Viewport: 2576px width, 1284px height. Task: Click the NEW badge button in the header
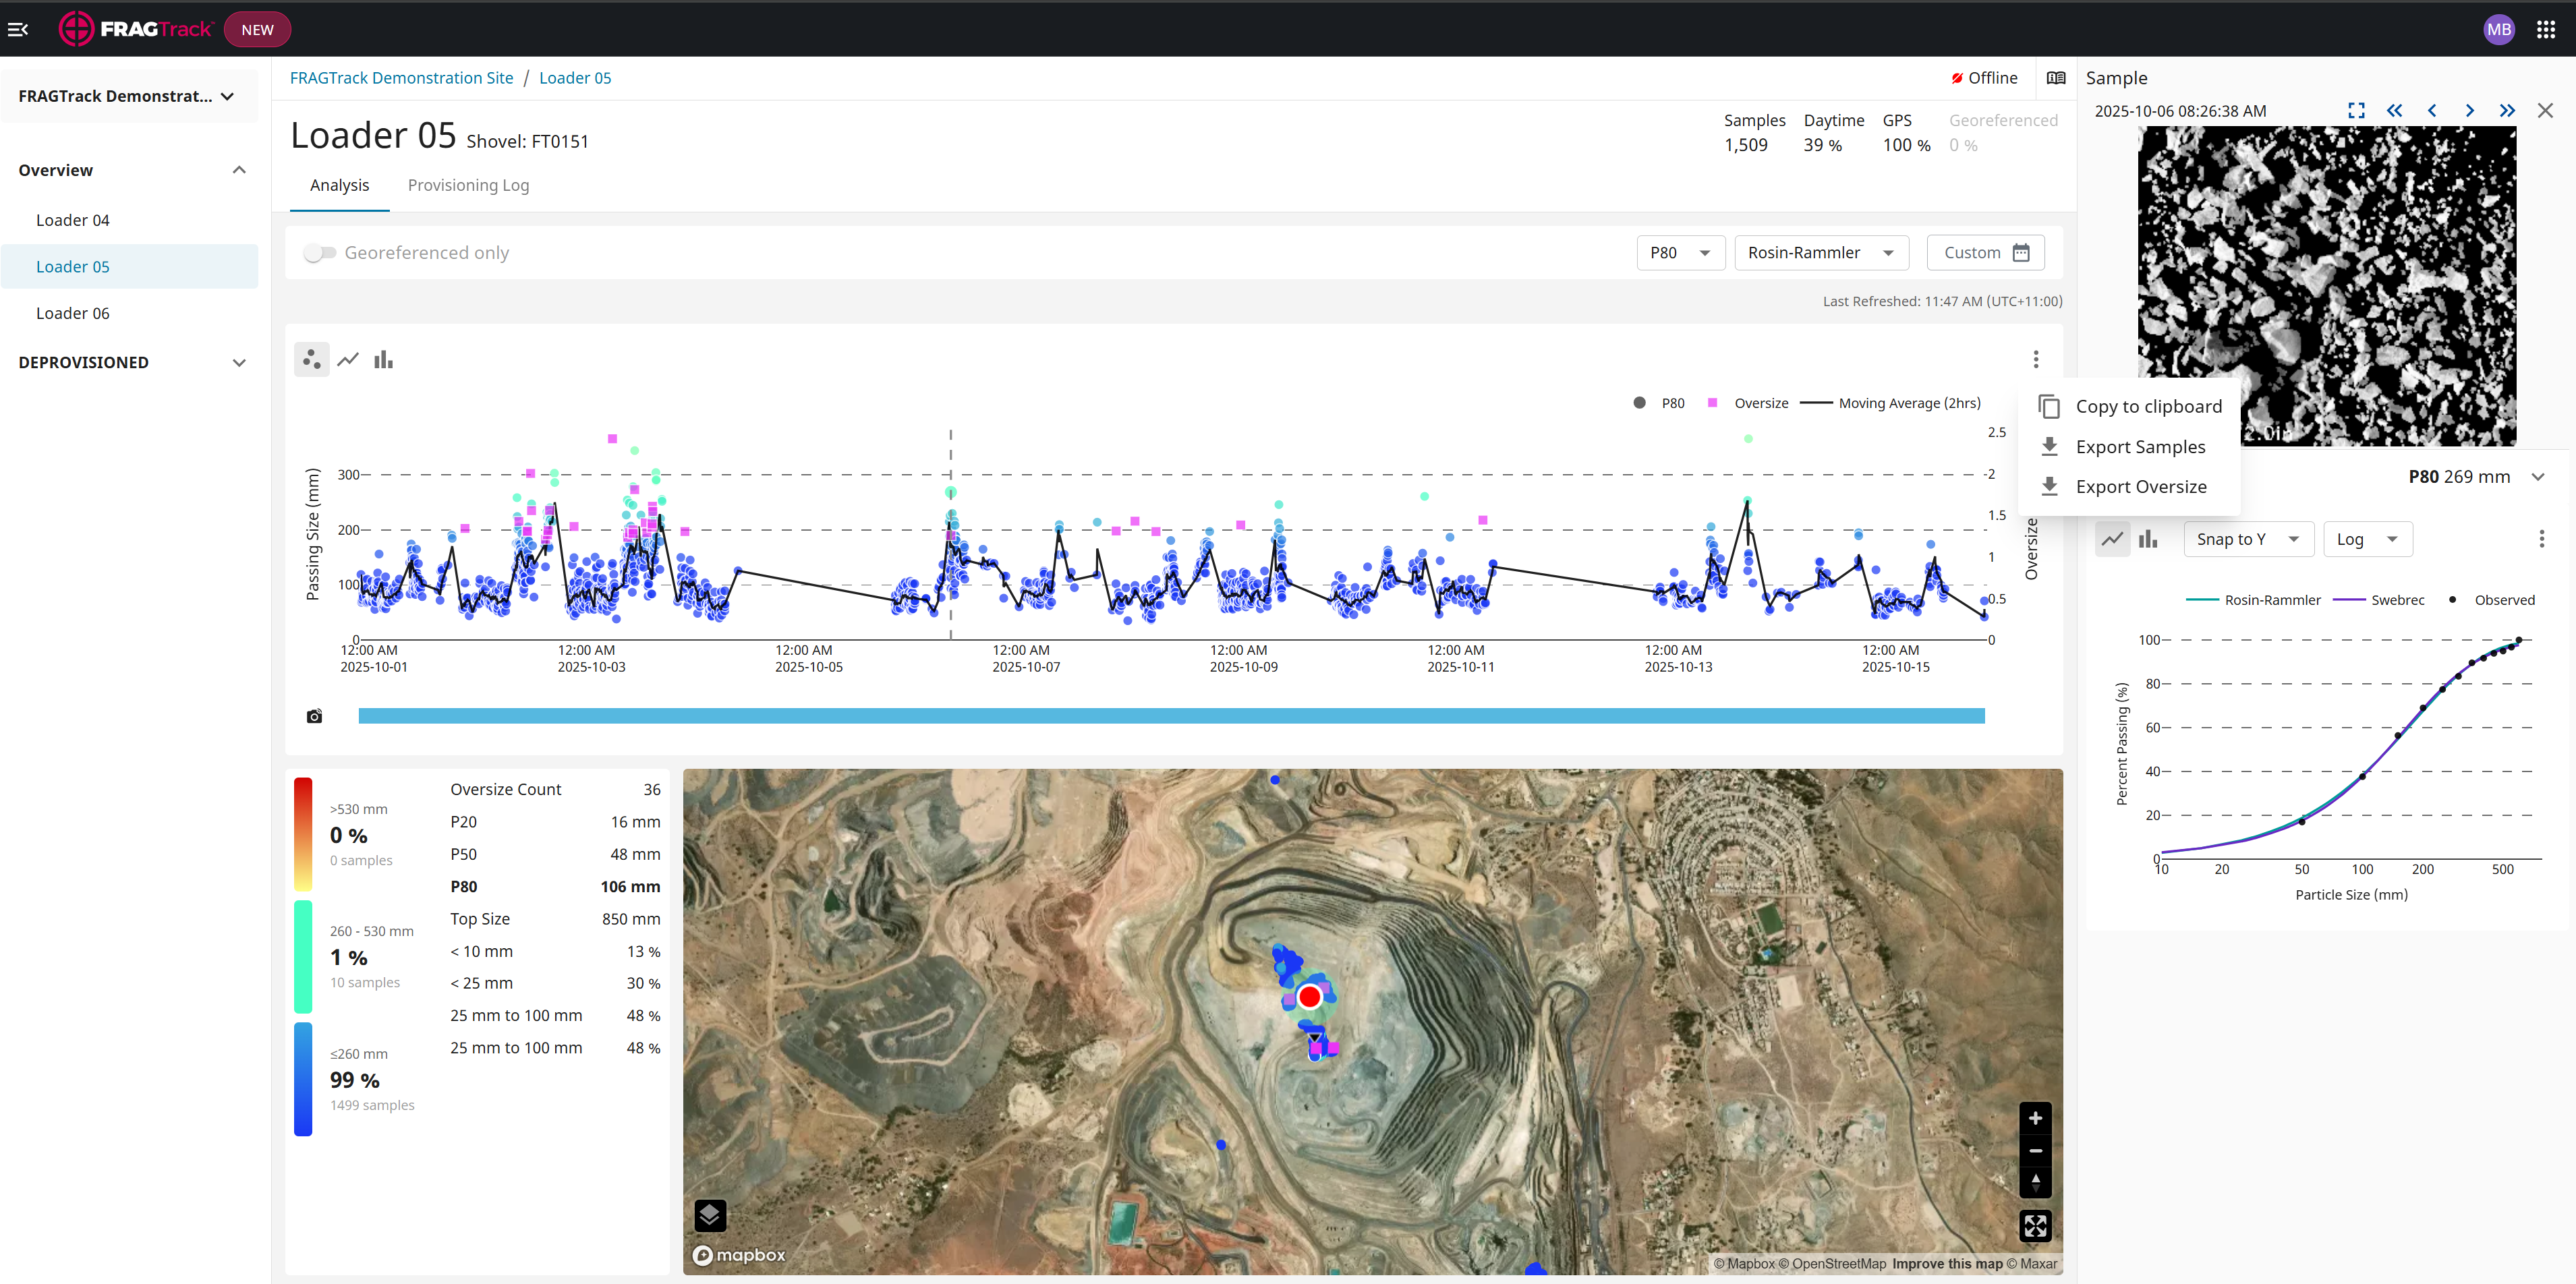pyautogui.click(x=257, y=29)
